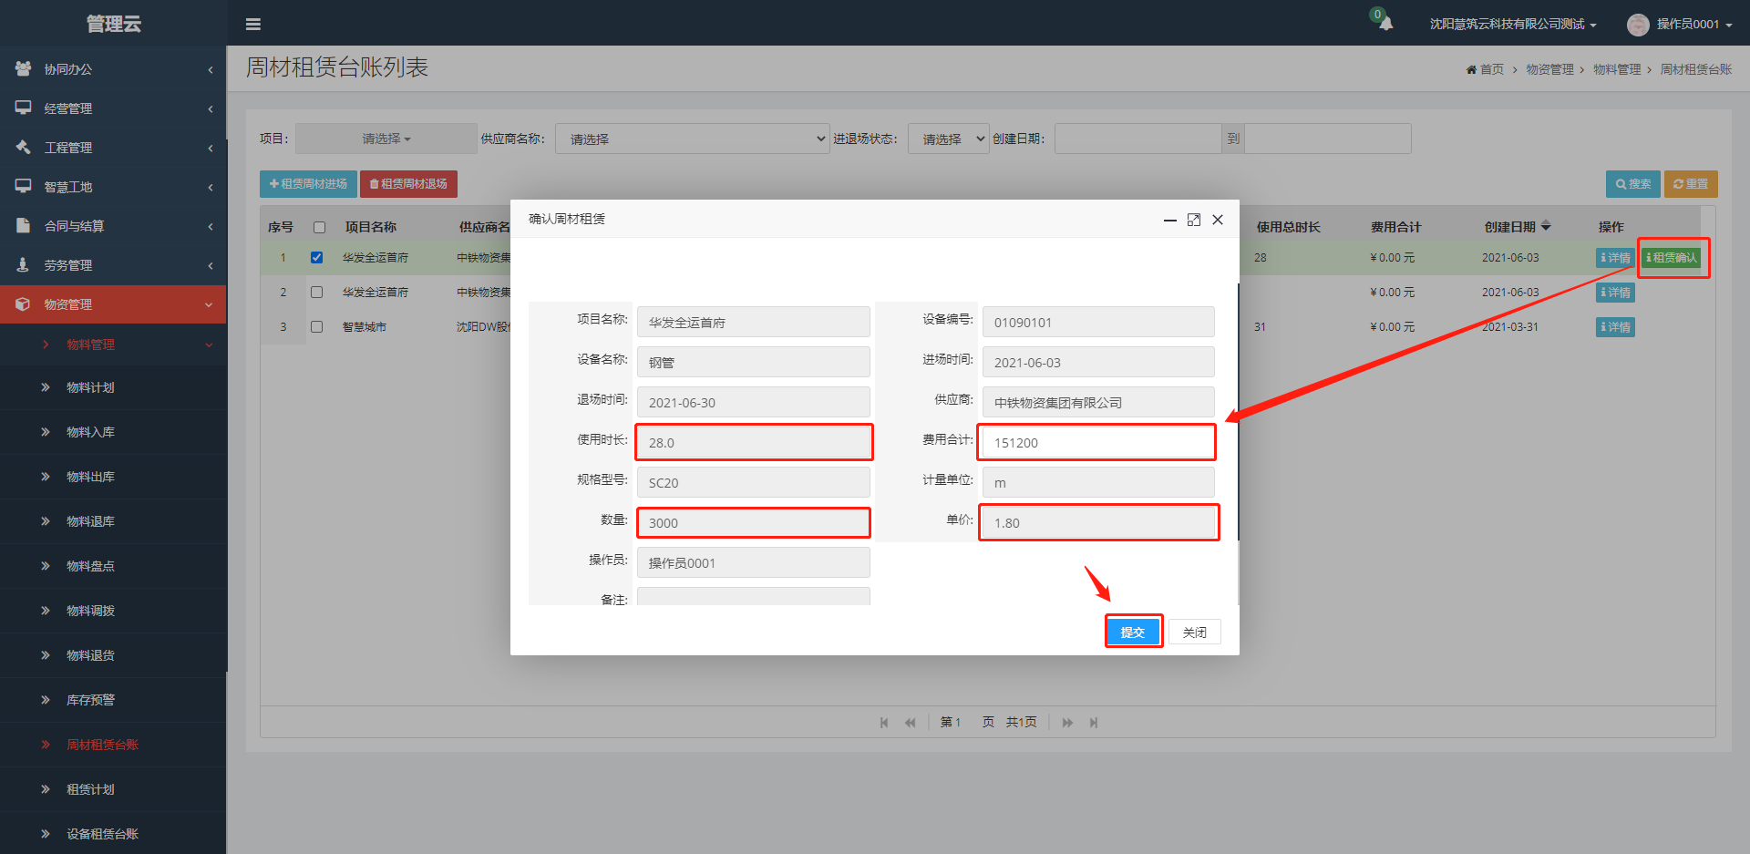Click the 租赁周材退场 button
1750x854 pixels.
pyautogui.click(x=408, y=184)
